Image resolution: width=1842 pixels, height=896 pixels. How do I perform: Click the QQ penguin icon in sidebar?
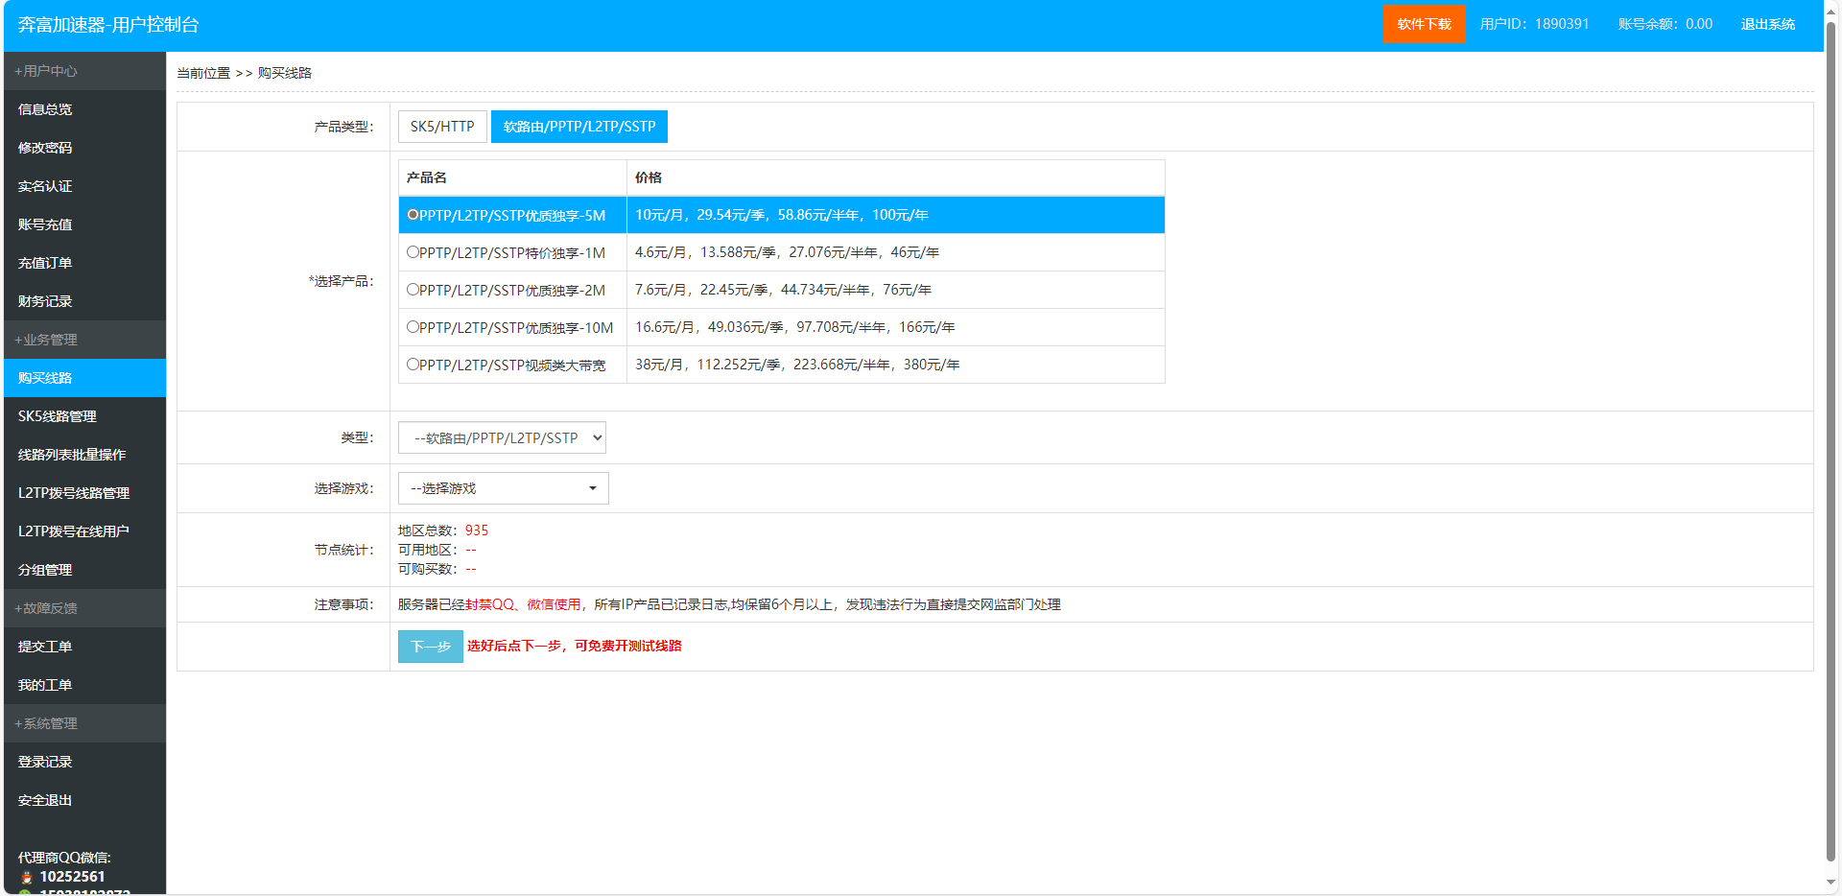tap(26, 877)
